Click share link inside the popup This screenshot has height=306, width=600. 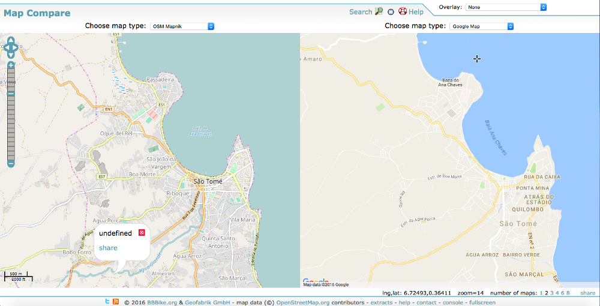pos(108,248)
